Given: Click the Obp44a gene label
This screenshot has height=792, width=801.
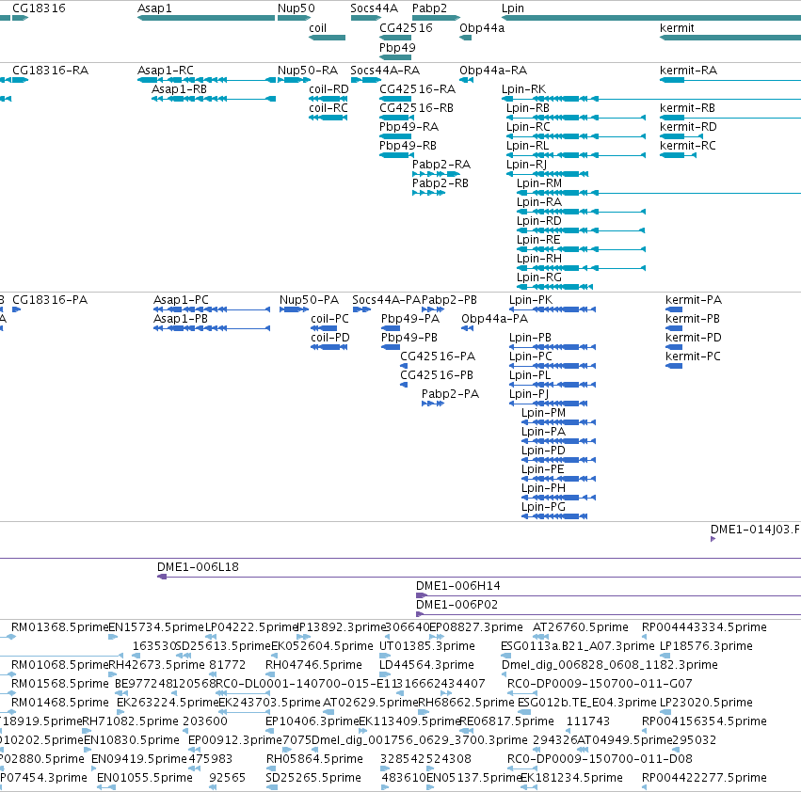Looking at the screenshot, I should [482, 28].
